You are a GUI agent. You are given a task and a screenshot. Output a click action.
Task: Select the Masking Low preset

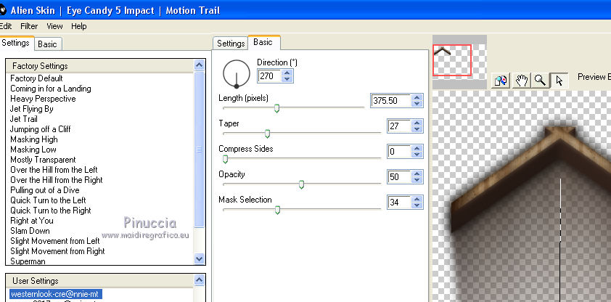click(x=33, y=150)
